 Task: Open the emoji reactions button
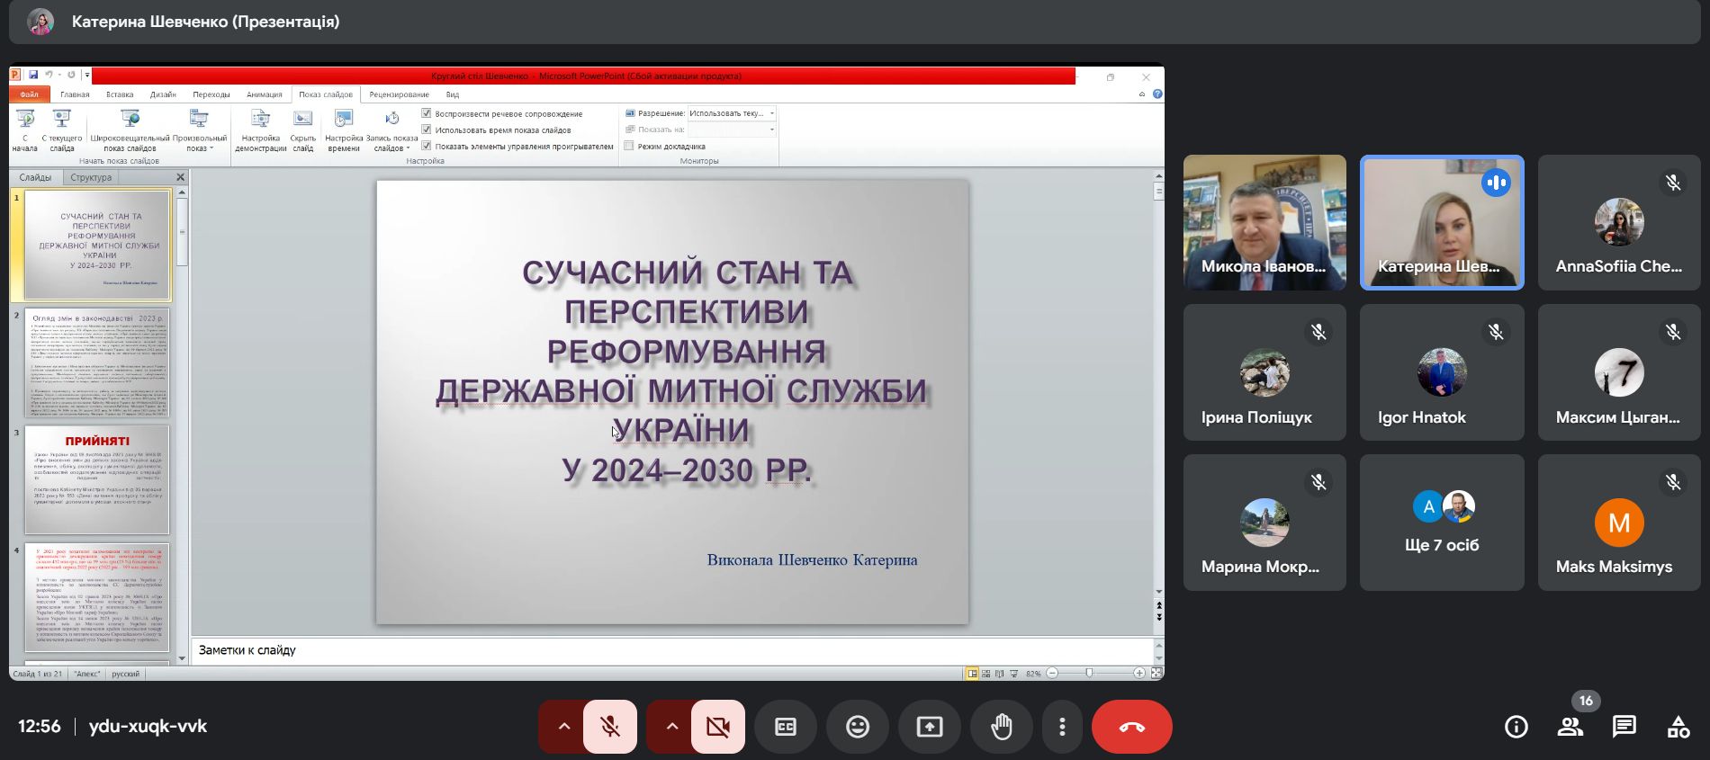tap(858, 727)
